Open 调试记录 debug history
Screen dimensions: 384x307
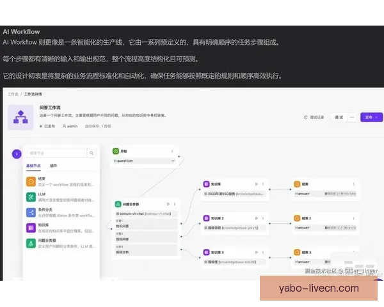coord(314,117)
